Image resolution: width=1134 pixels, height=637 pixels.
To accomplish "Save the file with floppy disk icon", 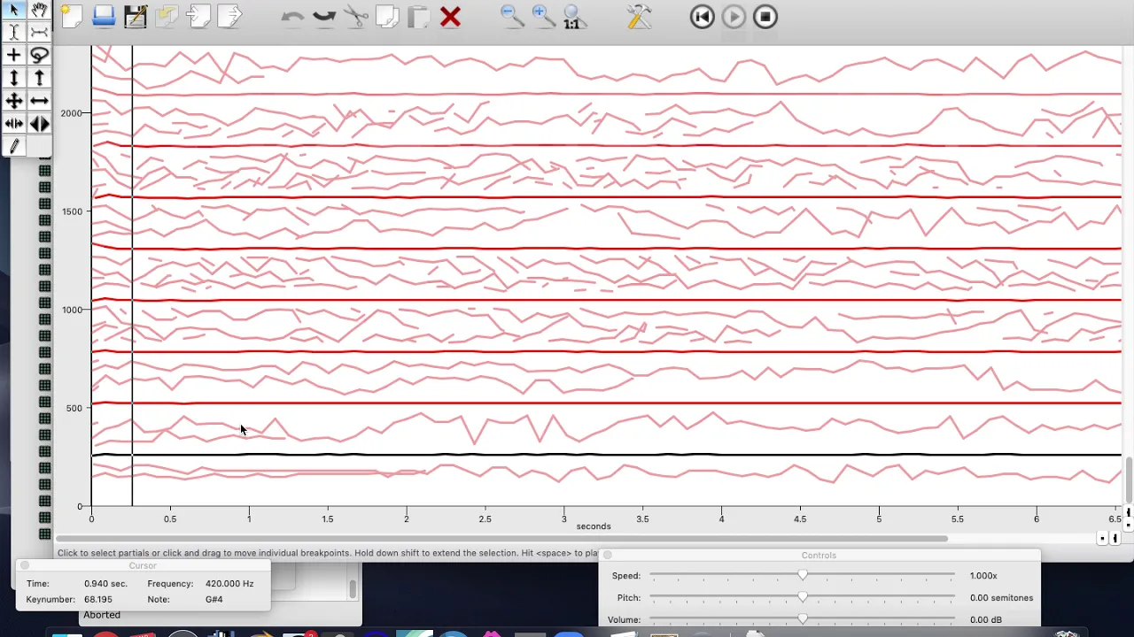I will point(136,16).
